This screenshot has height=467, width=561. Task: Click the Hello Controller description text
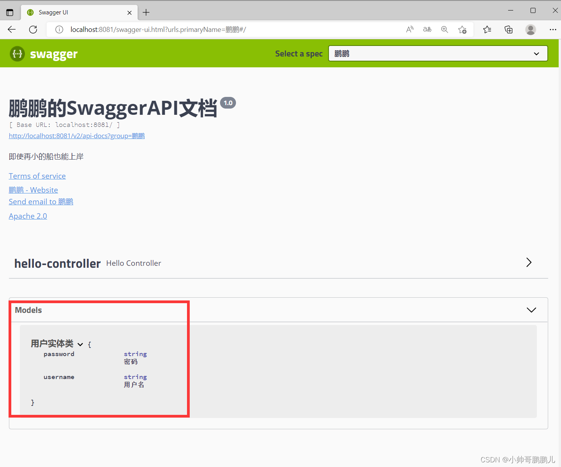(x=134, y=263)
